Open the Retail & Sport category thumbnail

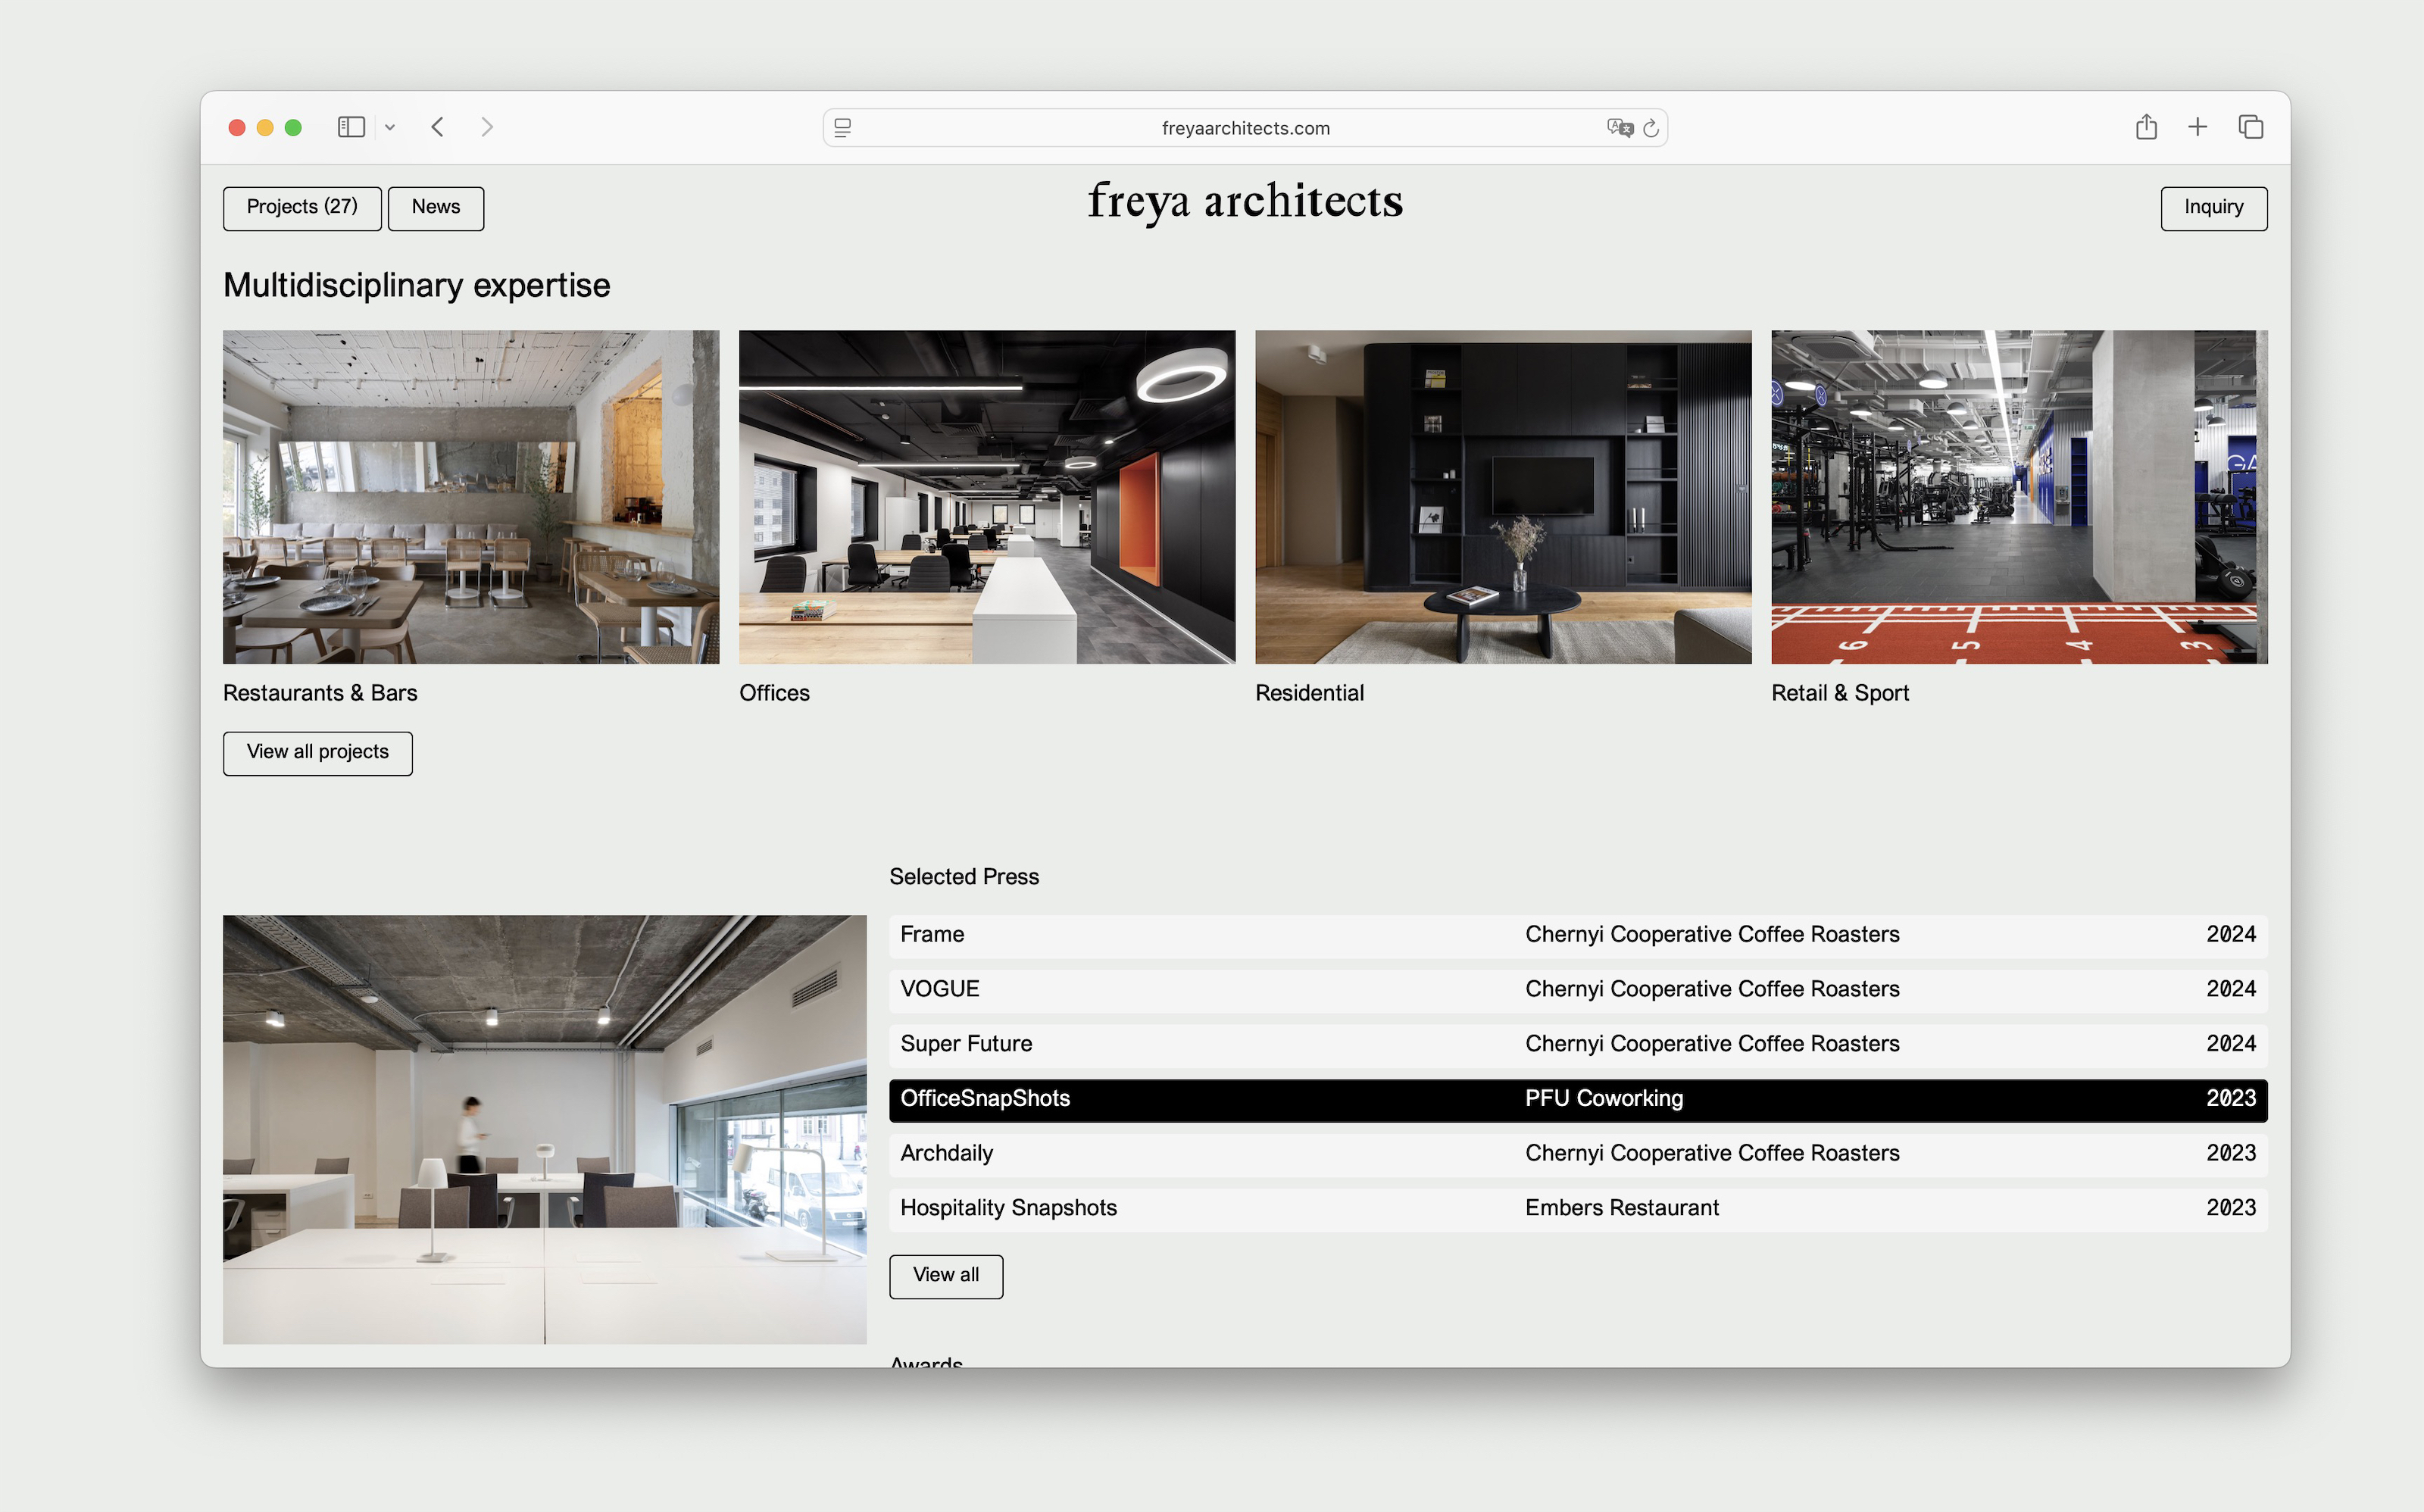tap(2019, 497)
